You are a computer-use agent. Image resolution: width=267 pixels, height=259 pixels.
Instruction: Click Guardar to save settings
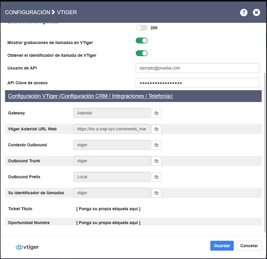[x=222, y=246]
